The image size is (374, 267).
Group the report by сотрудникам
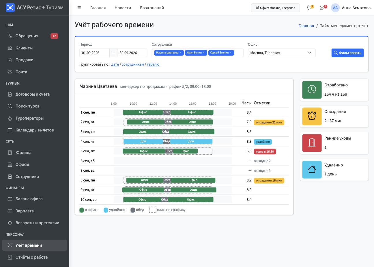pyautogui.click(x=133, y=64)
